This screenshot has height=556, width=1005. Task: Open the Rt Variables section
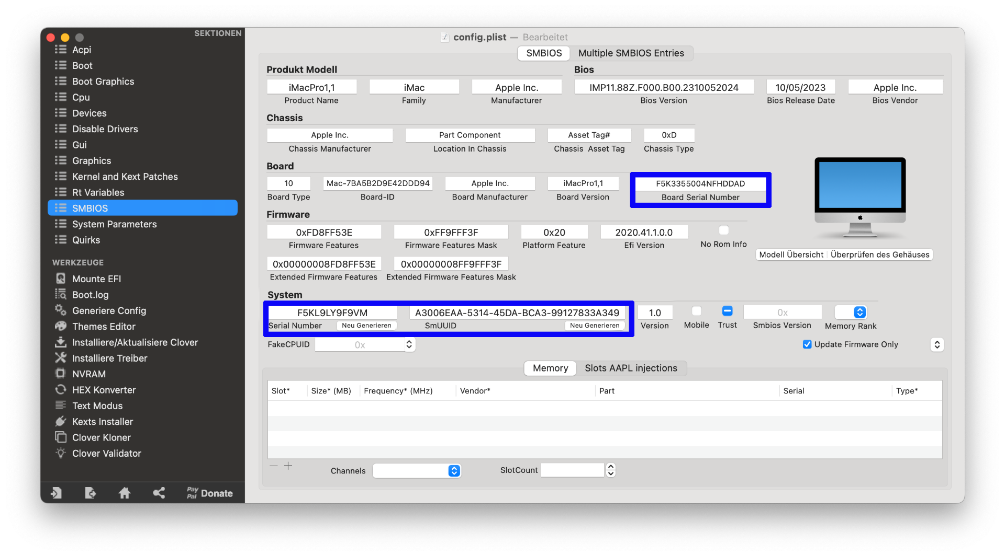coord(142,192)
